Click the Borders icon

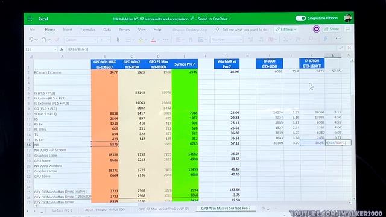128,40
